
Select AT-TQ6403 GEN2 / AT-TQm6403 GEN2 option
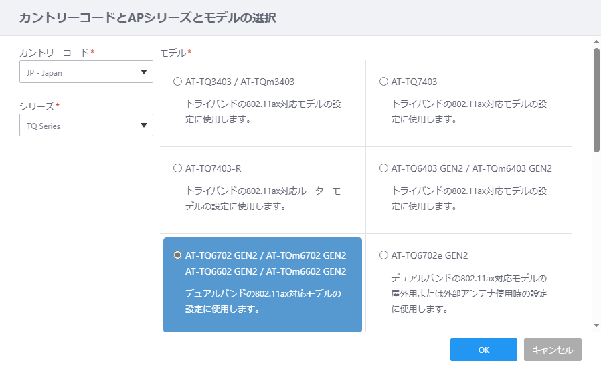point(383,168)
